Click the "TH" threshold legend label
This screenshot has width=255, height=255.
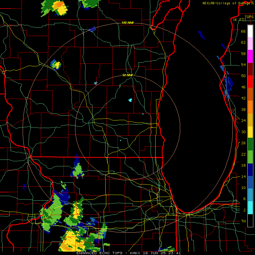243,221
